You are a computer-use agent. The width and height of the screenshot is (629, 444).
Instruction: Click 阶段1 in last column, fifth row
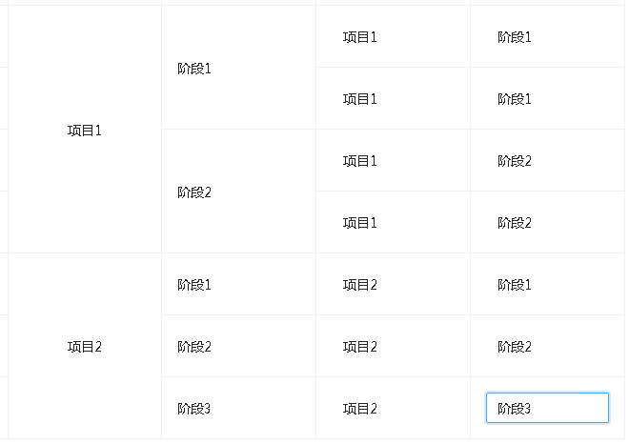coord(515,285)
